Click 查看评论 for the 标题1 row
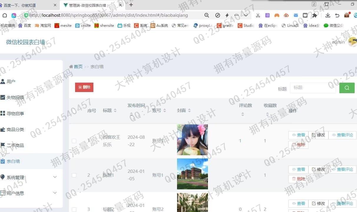357x212 pixels. click(342, 169)
